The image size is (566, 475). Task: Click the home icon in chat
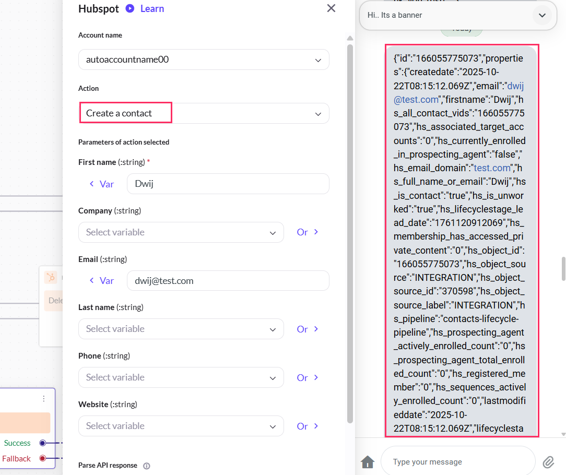click(x=368, y=462)
